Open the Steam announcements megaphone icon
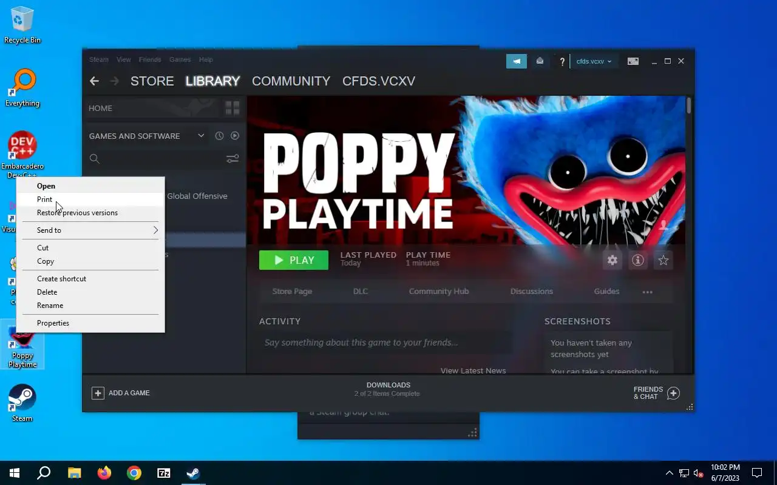Image resolution: width=777 pixels, height=485 pixels. coord(517,61)
